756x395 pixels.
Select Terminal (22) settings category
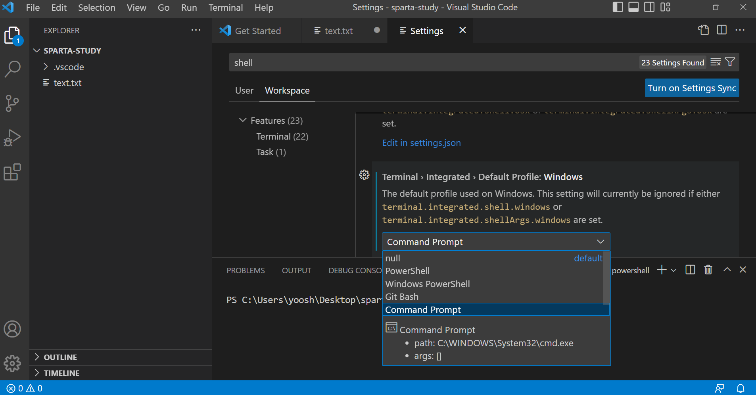[282, 136]
